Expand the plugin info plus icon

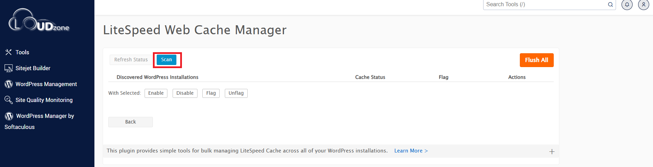pos(552,151)
